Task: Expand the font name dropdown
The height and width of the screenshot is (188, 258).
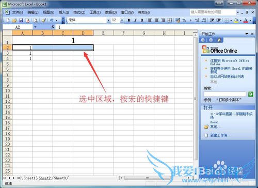Action: tap(108, 20)
